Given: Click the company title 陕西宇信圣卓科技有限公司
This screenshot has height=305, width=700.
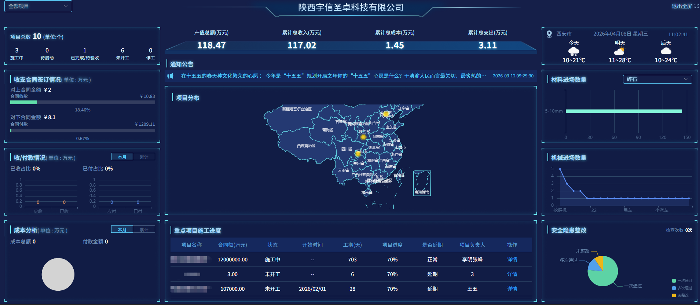Looking at the screenshot, I should tap(351, 7).
